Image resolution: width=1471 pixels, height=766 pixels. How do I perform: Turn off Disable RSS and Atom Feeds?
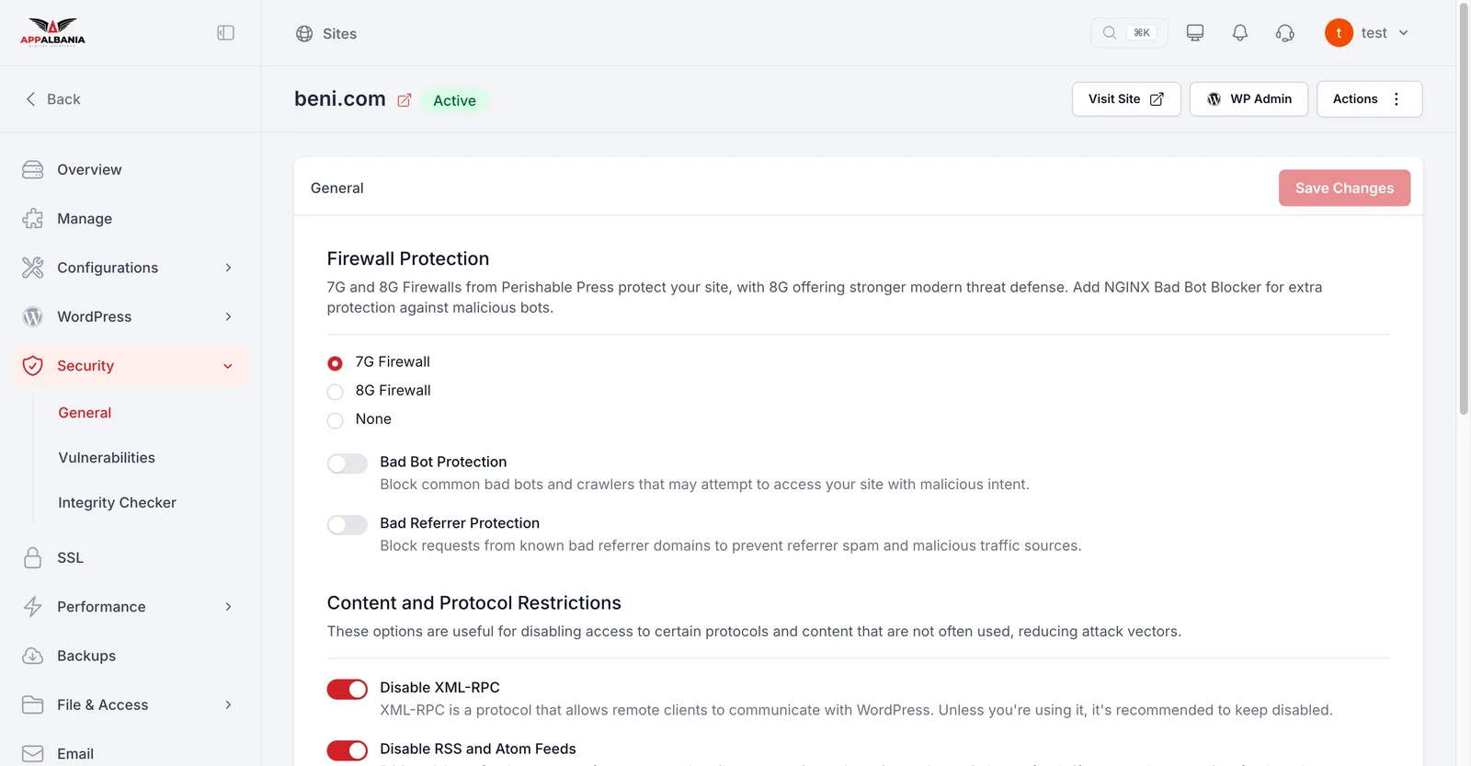[x=348, y=750]
